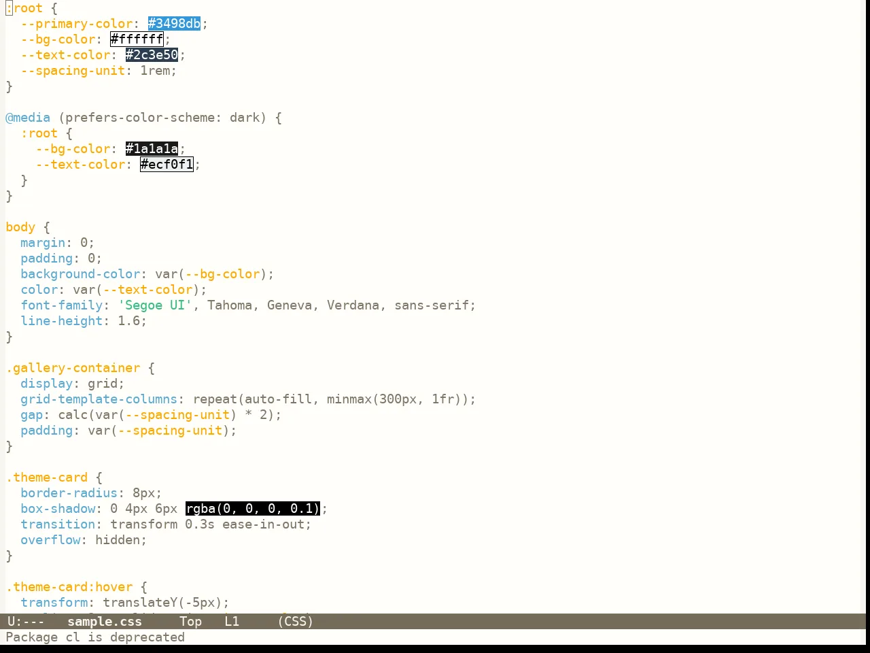Click the margin property under body
The height and width of the screenshot is (653, 870).
pyautogui.click(x=43, y=243)
